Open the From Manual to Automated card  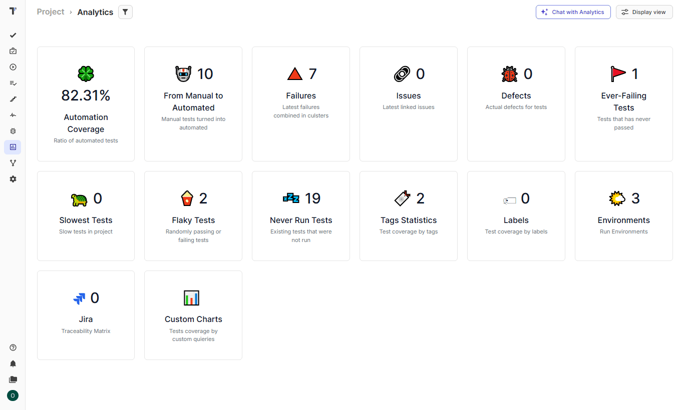point(193,104)
